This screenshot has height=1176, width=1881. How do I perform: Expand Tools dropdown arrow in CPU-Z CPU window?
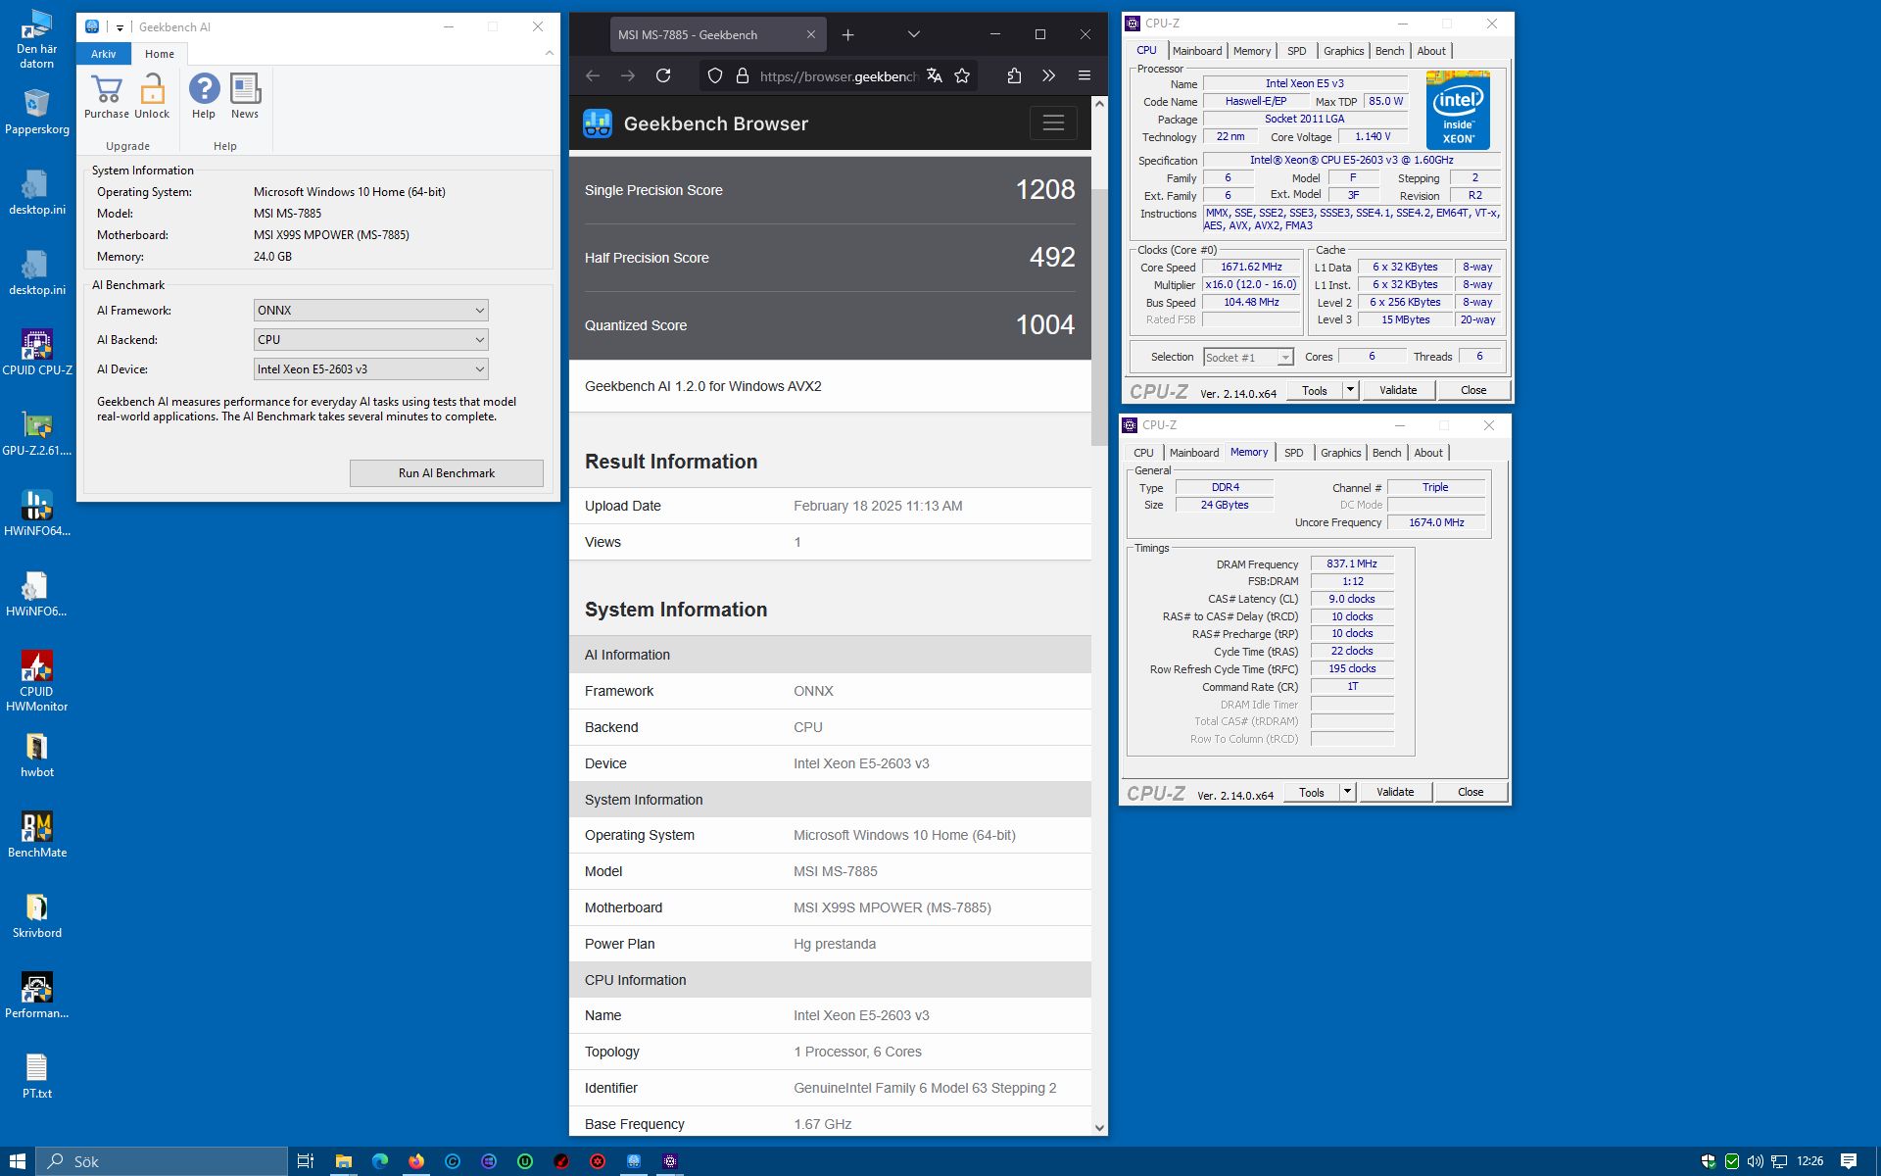pos(1350,390)
